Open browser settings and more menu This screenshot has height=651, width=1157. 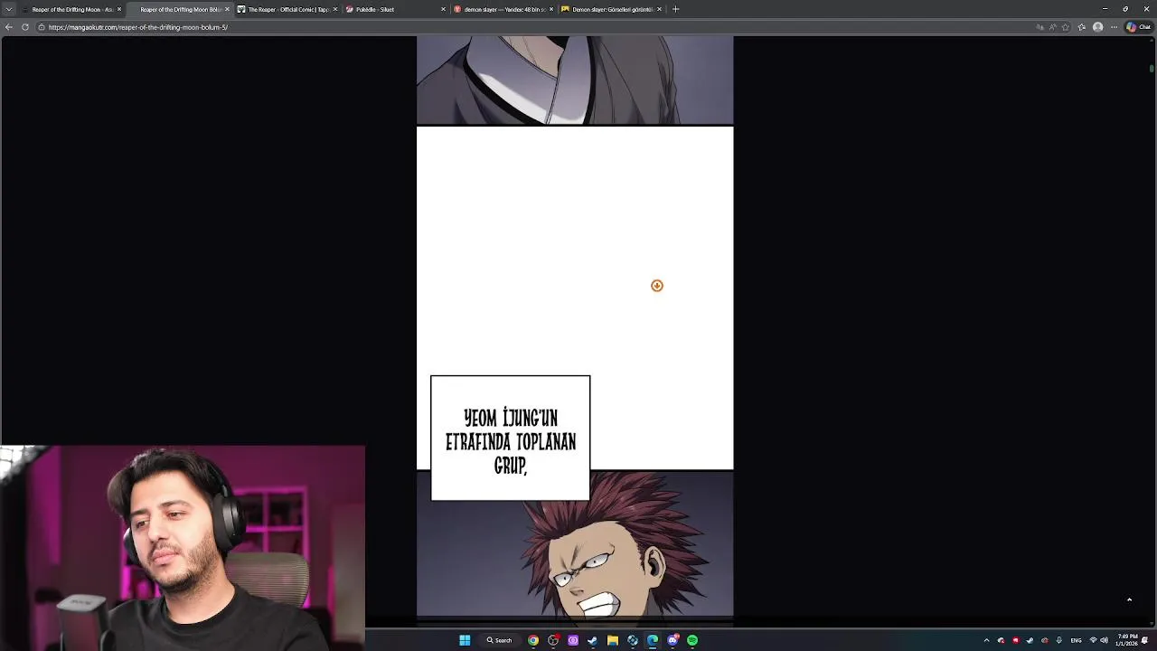tap(1115, 27)
